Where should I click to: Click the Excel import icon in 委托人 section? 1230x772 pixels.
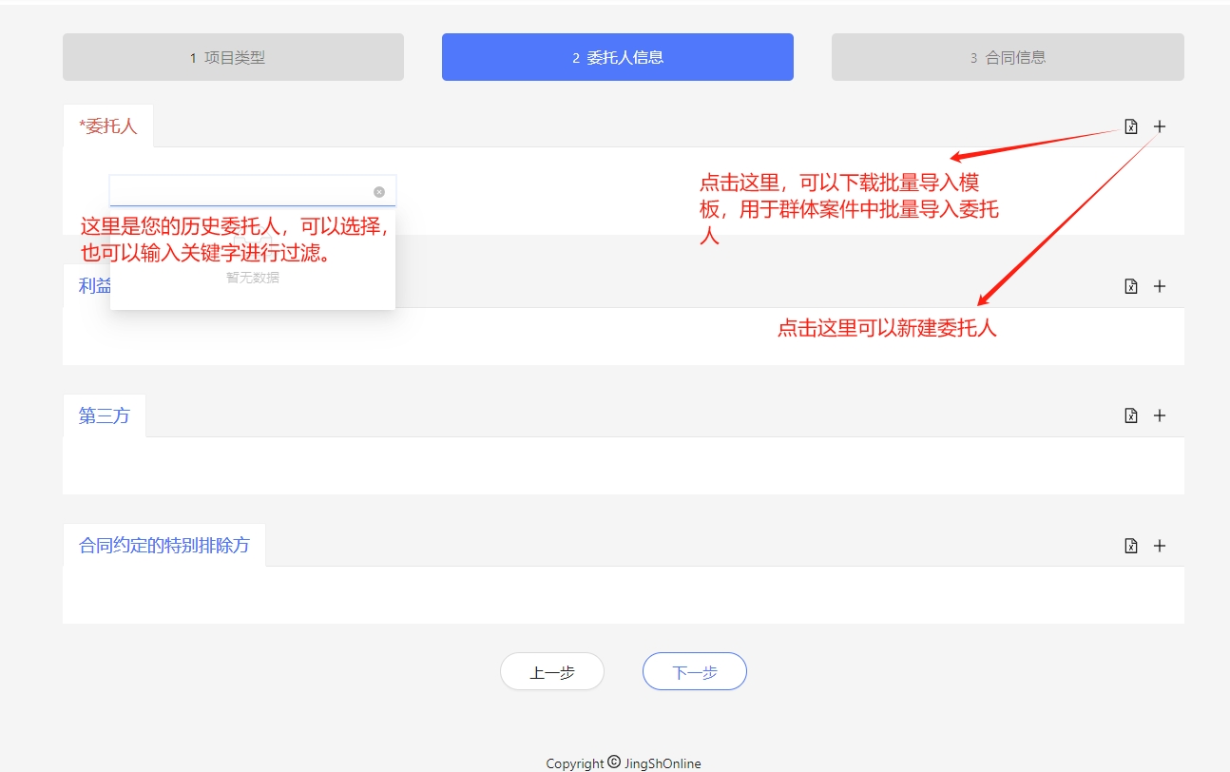click(1130, 126)
